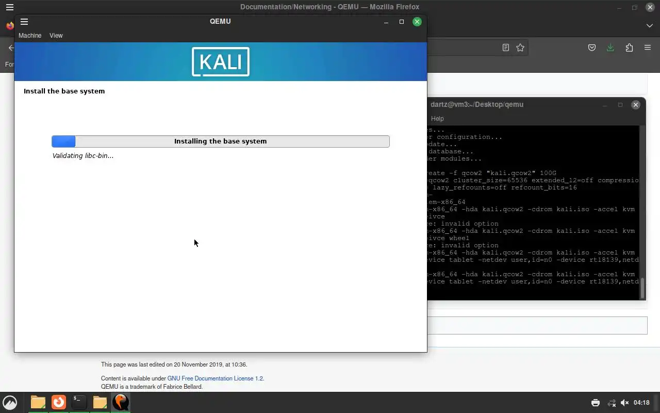Bookmark this page with the star icon

point(520,47)
